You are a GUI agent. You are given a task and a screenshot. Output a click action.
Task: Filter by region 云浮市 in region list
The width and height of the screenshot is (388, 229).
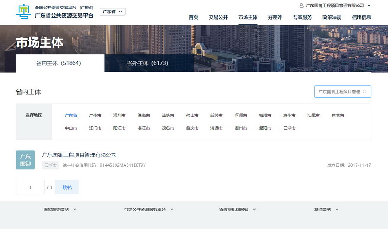pos(289,128)
